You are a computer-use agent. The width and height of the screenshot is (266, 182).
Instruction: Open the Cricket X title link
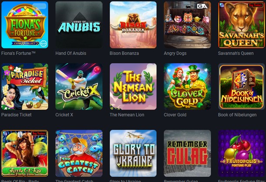[64, 115]
